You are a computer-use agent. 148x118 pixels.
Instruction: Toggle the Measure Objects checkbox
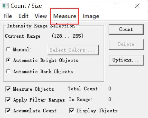pyautogui.click(x=8, y=89)
